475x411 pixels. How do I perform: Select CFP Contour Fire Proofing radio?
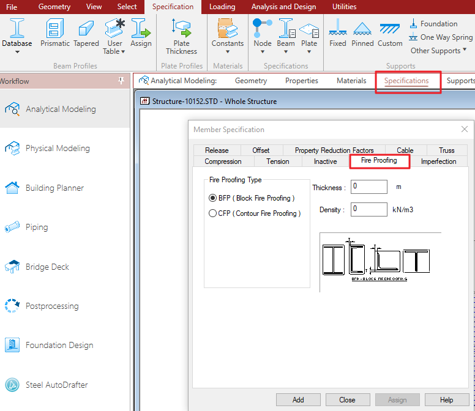212,213
